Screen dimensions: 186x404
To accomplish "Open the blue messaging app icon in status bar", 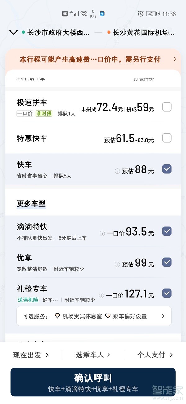I will (102, 13).
